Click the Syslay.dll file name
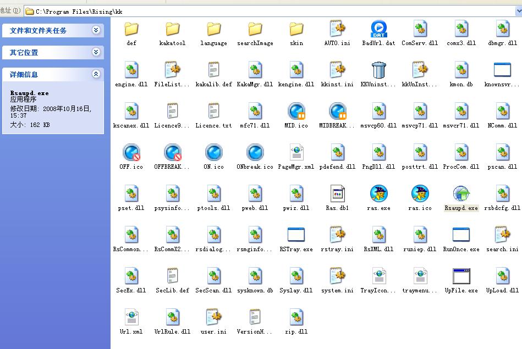The image size is (522, 349). tap(296, 290)
